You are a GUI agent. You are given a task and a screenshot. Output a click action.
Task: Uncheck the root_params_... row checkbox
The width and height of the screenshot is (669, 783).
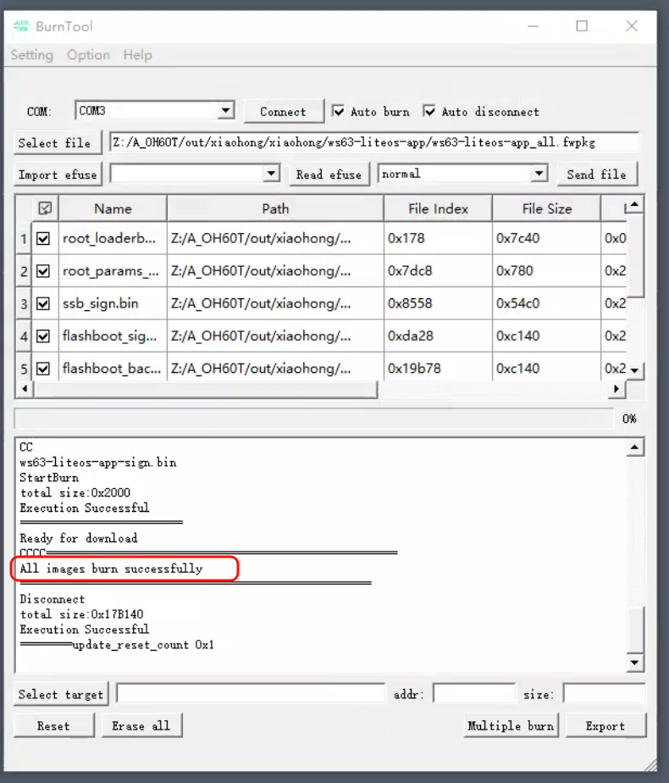43,271
